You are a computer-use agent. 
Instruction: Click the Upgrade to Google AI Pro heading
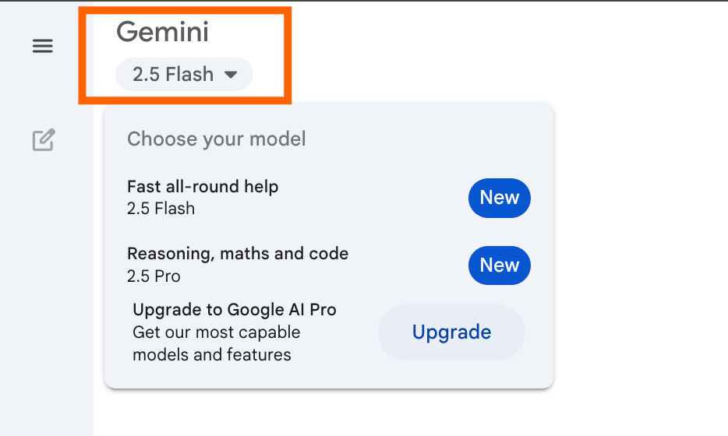tap(235, 310)
